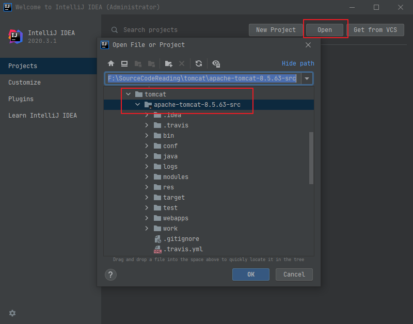Viewport: 413px width, 324px height.
Task: Expand the bin folder
Action: 147,136
